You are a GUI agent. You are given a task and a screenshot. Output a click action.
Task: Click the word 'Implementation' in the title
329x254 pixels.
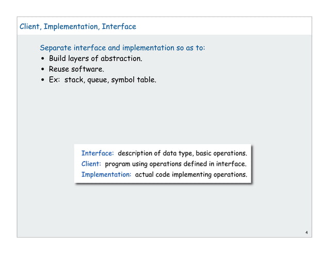[71, 27]
